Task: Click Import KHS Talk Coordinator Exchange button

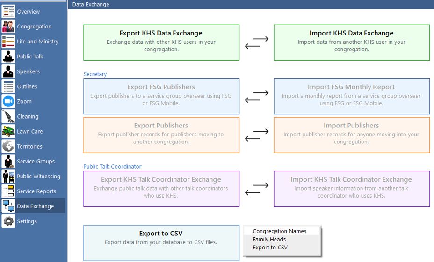Action: [352, 189]
